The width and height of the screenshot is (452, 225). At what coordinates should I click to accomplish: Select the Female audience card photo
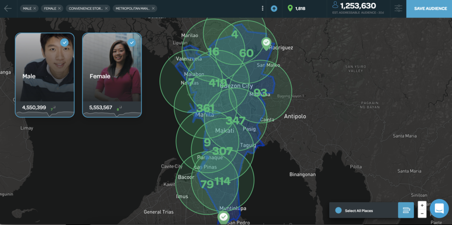pos(112,67)
